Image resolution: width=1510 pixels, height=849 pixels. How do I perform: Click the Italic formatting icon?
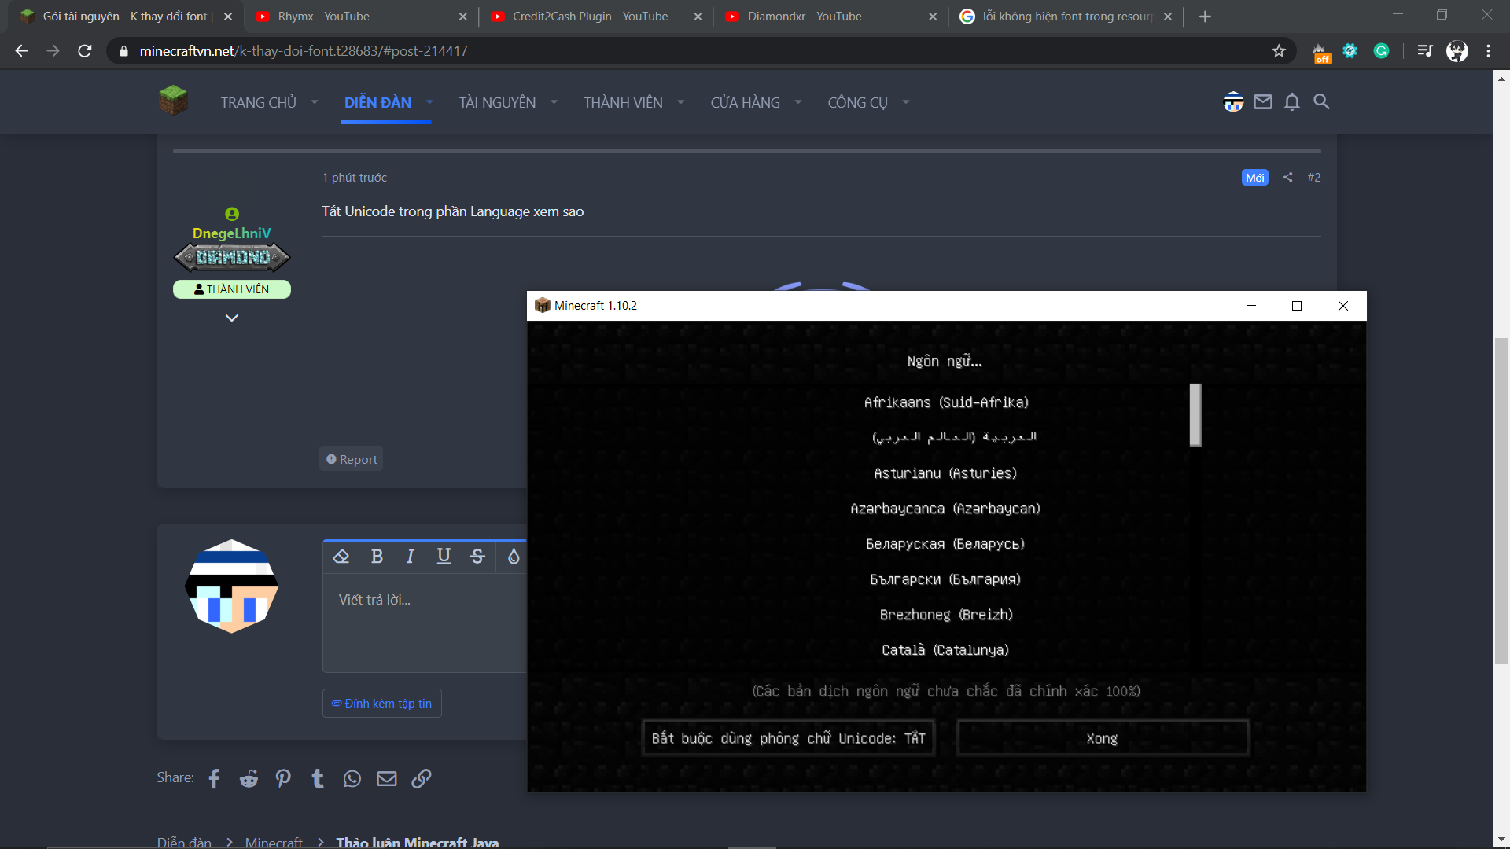pyautogui.click(x=410, y=557)
